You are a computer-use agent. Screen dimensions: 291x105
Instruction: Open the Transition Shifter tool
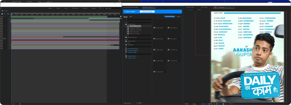coord(132,52)
